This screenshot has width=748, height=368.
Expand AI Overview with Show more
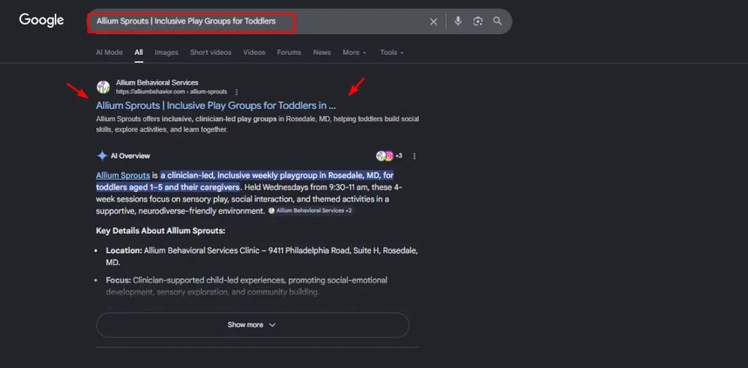coord(252,325)
